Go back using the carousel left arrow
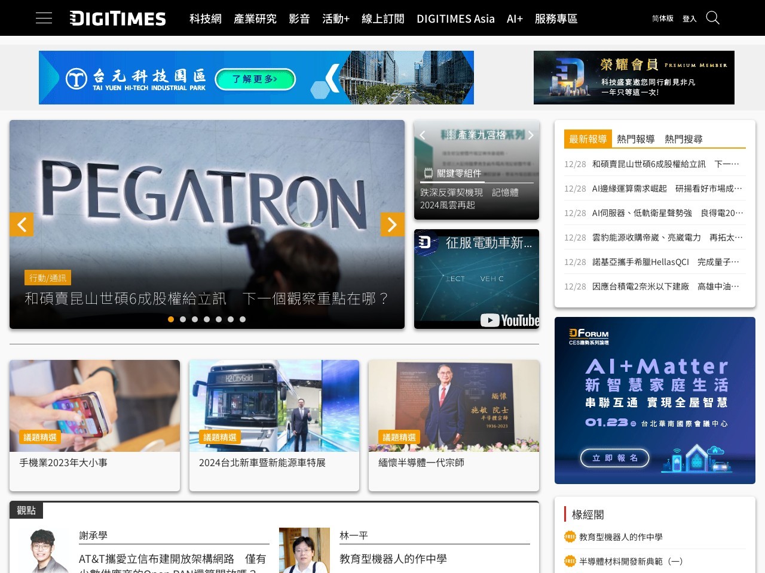765x573 pixels. pos(22,224)
